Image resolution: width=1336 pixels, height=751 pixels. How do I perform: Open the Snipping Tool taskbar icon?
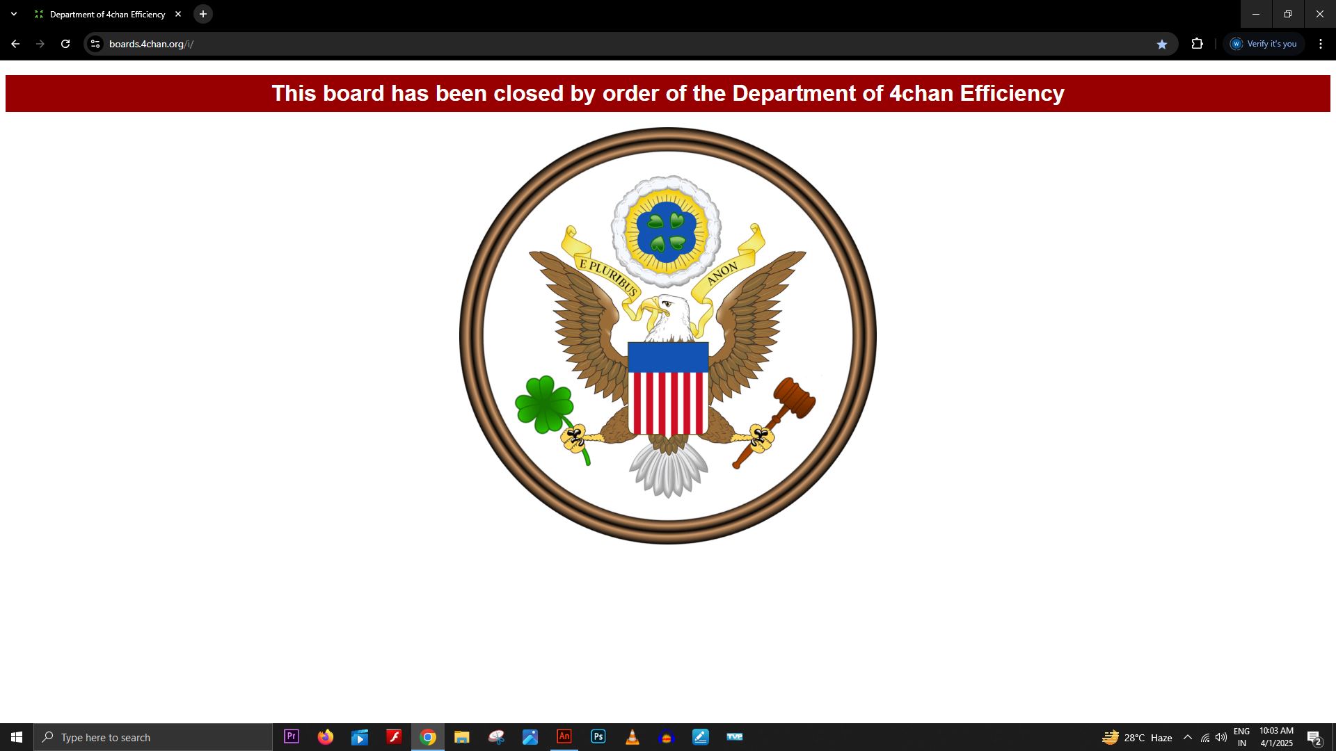496,736
